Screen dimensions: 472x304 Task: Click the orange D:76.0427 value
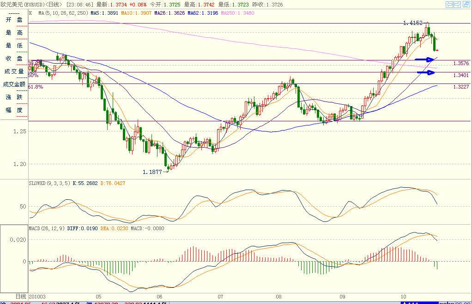(113, 183)
